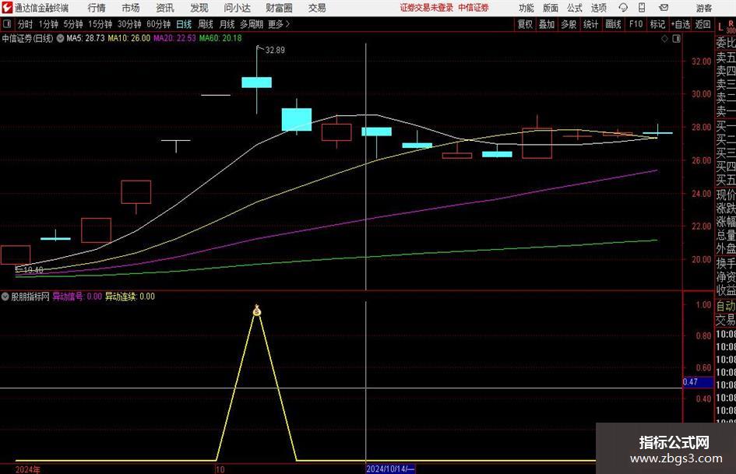Click the MA5: 28.73 label
The width and height of the screenshot is (736, 474).
[86, 38]
